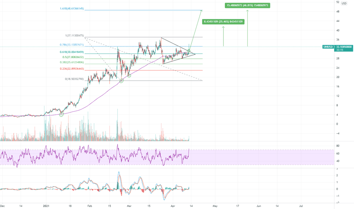Click the 32:15 bar countdown timer

340,50
